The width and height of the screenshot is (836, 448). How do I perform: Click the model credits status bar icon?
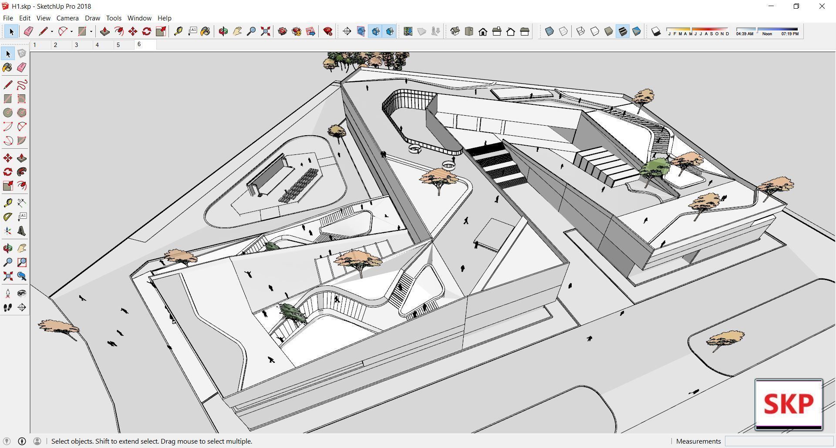(22, 441)
